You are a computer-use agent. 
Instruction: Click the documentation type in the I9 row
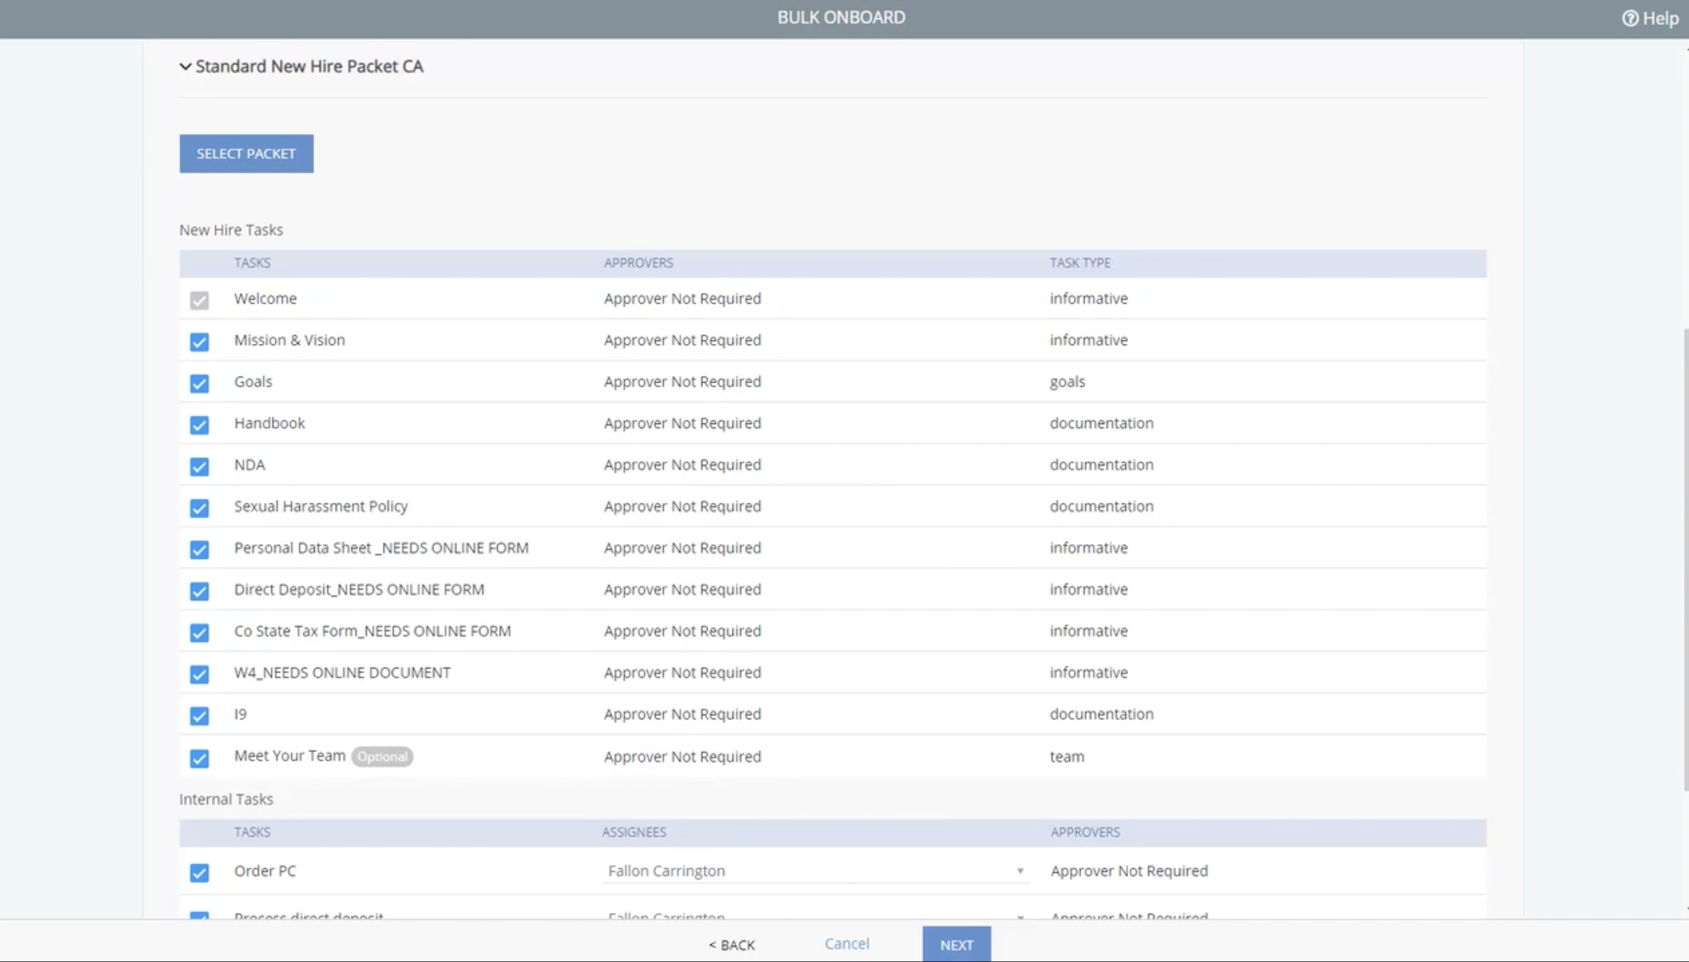(x=1102, y=714)
